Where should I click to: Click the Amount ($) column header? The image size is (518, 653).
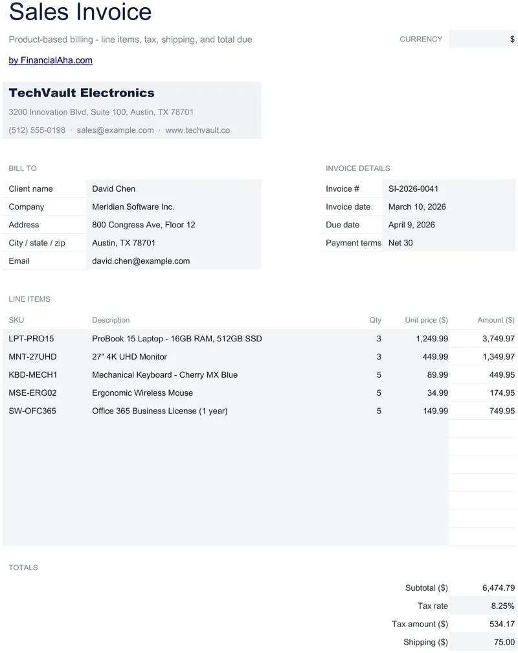(x=496, y=320)
